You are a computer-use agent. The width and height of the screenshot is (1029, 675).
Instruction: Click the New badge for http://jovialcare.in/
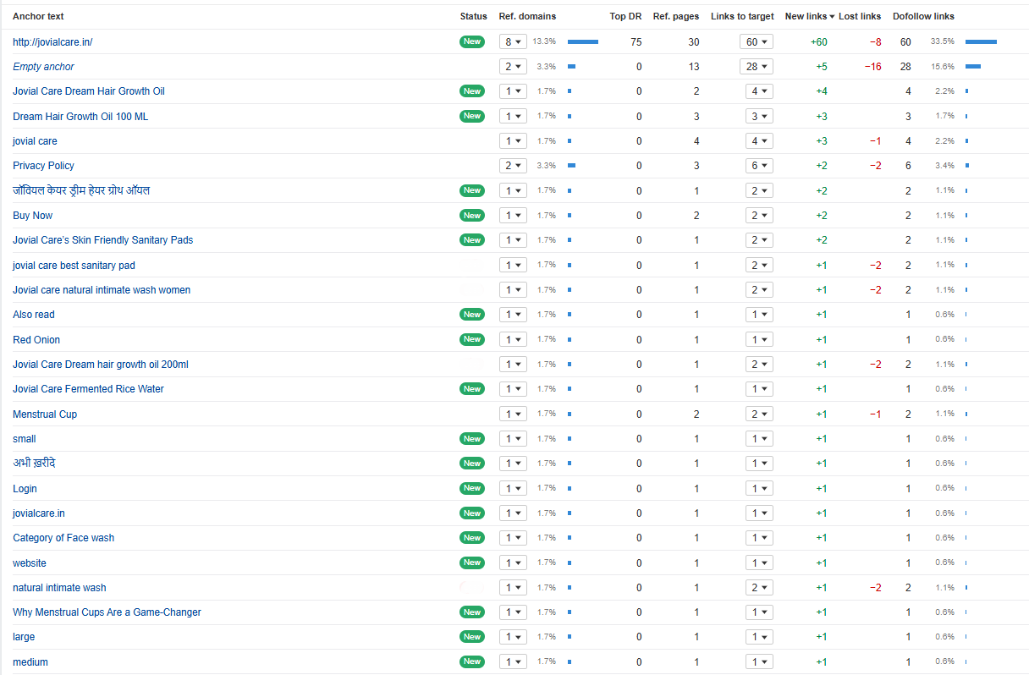[x=471, y=41]
